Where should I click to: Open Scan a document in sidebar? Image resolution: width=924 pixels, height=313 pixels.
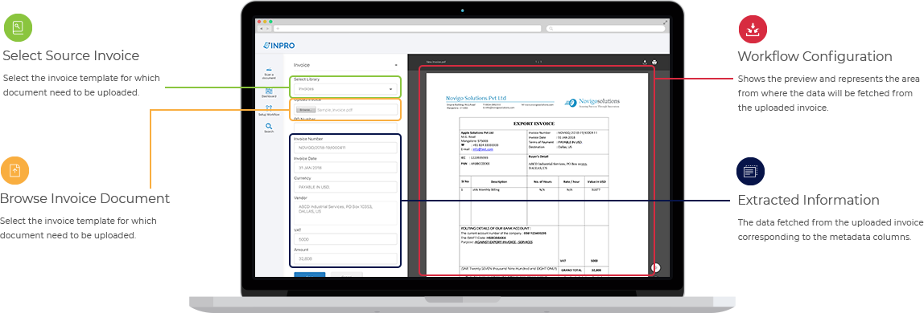pos(268,74)
